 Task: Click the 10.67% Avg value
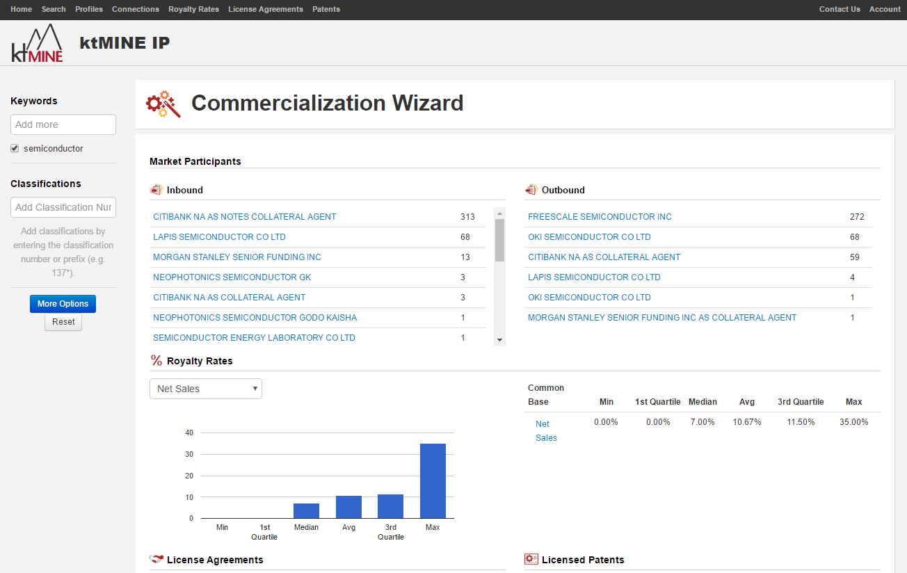pos(747,422)
